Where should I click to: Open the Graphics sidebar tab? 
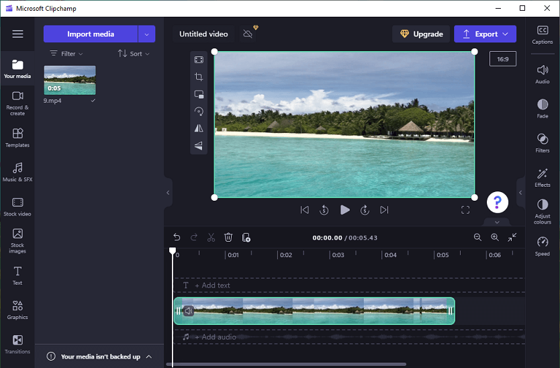pyautogui.click(x=17, y=310)
